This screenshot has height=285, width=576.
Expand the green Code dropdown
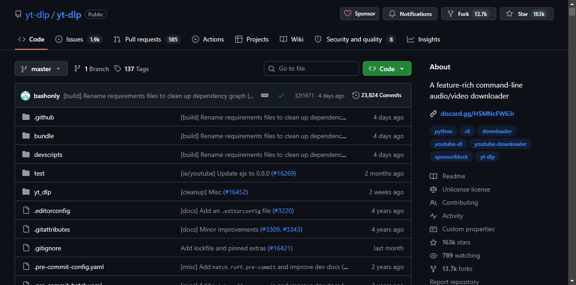(387, 69)
